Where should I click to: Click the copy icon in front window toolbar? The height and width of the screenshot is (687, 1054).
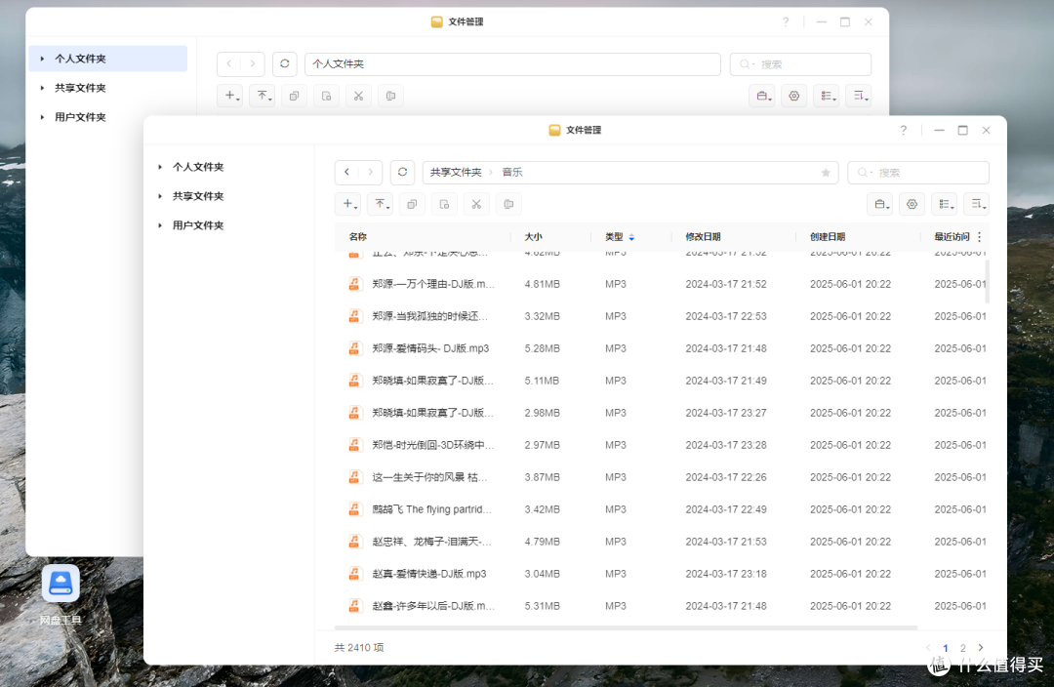click(x=412, y=204)
